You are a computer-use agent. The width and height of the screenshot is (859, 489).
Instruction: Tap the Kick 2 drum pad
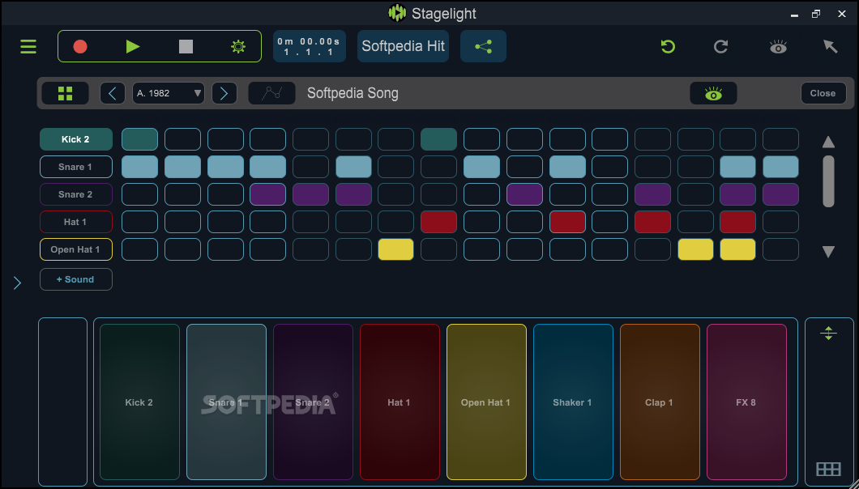coord(139,402)
